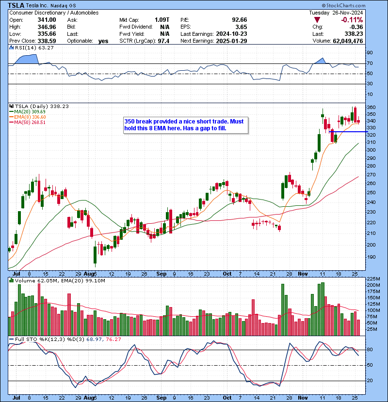The image size is (388, 402).
Task: Click the SCTR (LrgCap) value 97.4
Action: coord(164,41)
